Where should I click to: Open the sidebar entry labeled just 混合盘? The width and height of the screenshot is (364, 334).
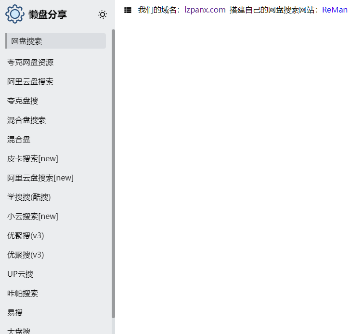[19, 140]
